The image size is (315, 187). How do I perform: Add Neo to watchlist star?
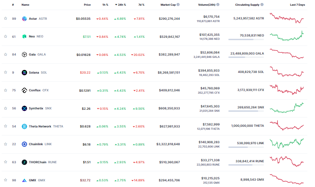tap(6, 36)
